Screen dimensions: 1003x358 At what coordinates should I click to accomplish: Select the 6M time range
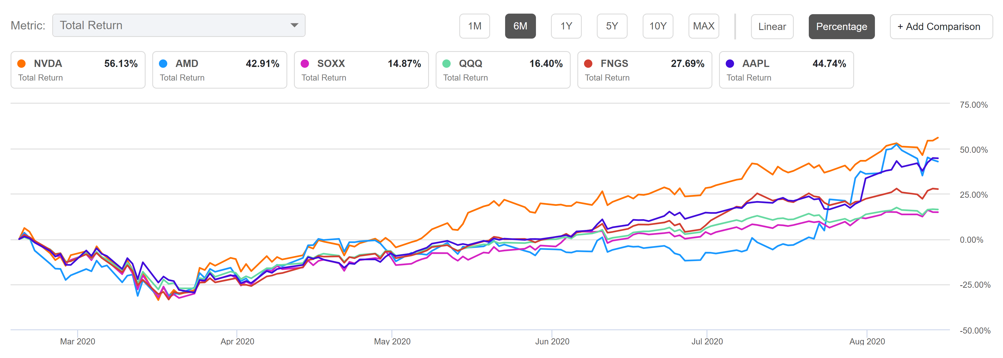tap(520, 26)
